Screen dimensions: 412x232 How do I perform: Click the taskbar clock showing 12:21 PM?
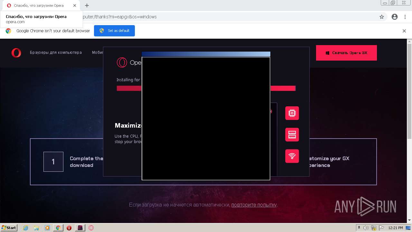click(396, 228)
